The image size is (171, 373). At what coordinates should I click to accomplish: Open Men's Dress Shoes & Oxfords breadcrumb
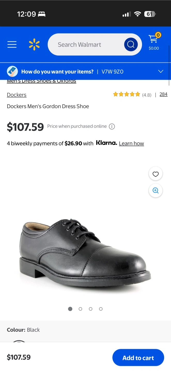click(x=41, y=81)
